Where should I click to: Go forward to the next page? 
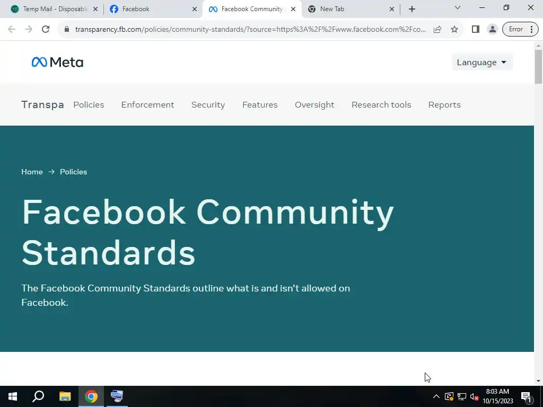click(x=29, y=30)
